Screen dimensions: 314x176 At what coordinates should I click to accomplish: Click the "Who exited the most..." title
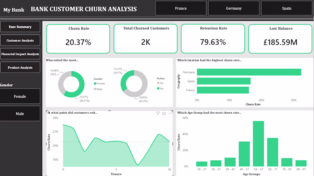pyautogui.click(x=62, y=60)
